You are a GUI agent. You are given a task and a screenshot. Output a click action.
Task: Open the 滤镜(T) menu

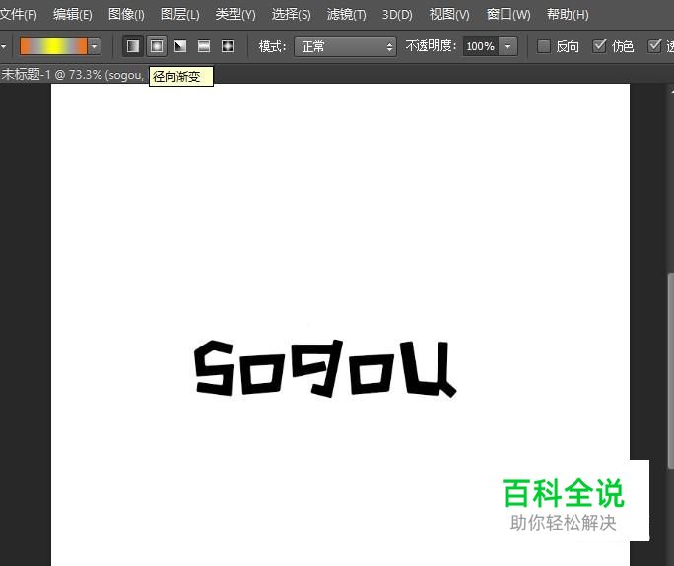tap(347, 14)
